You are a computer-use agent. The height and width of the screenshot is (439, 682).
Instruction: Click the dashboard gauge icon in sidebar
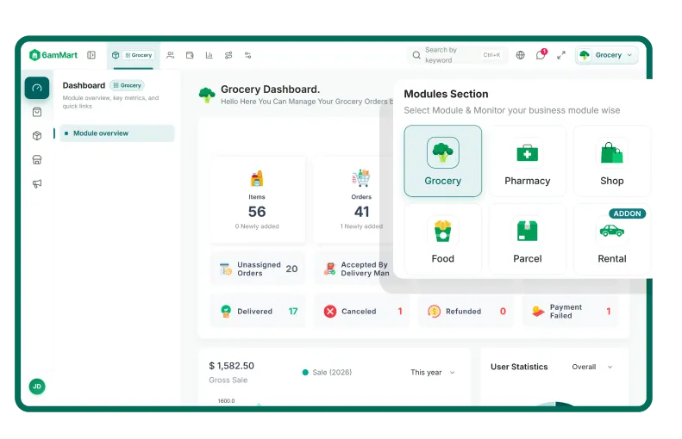37,88
